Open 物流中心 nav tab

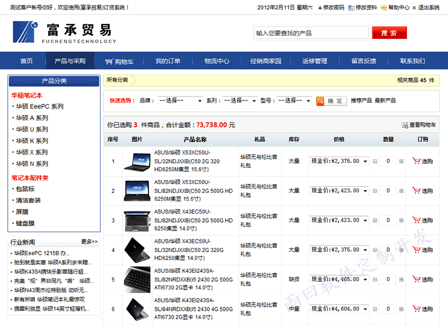pyautogui.click(x=217, y=61)
